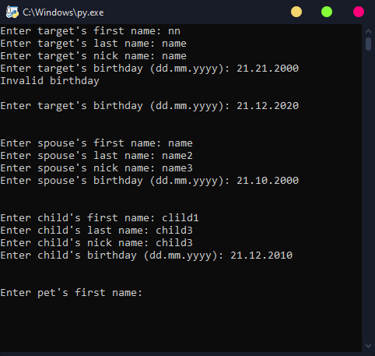
Task: Click the child's first name value "clild1"
Action: [x=180, y=218]
